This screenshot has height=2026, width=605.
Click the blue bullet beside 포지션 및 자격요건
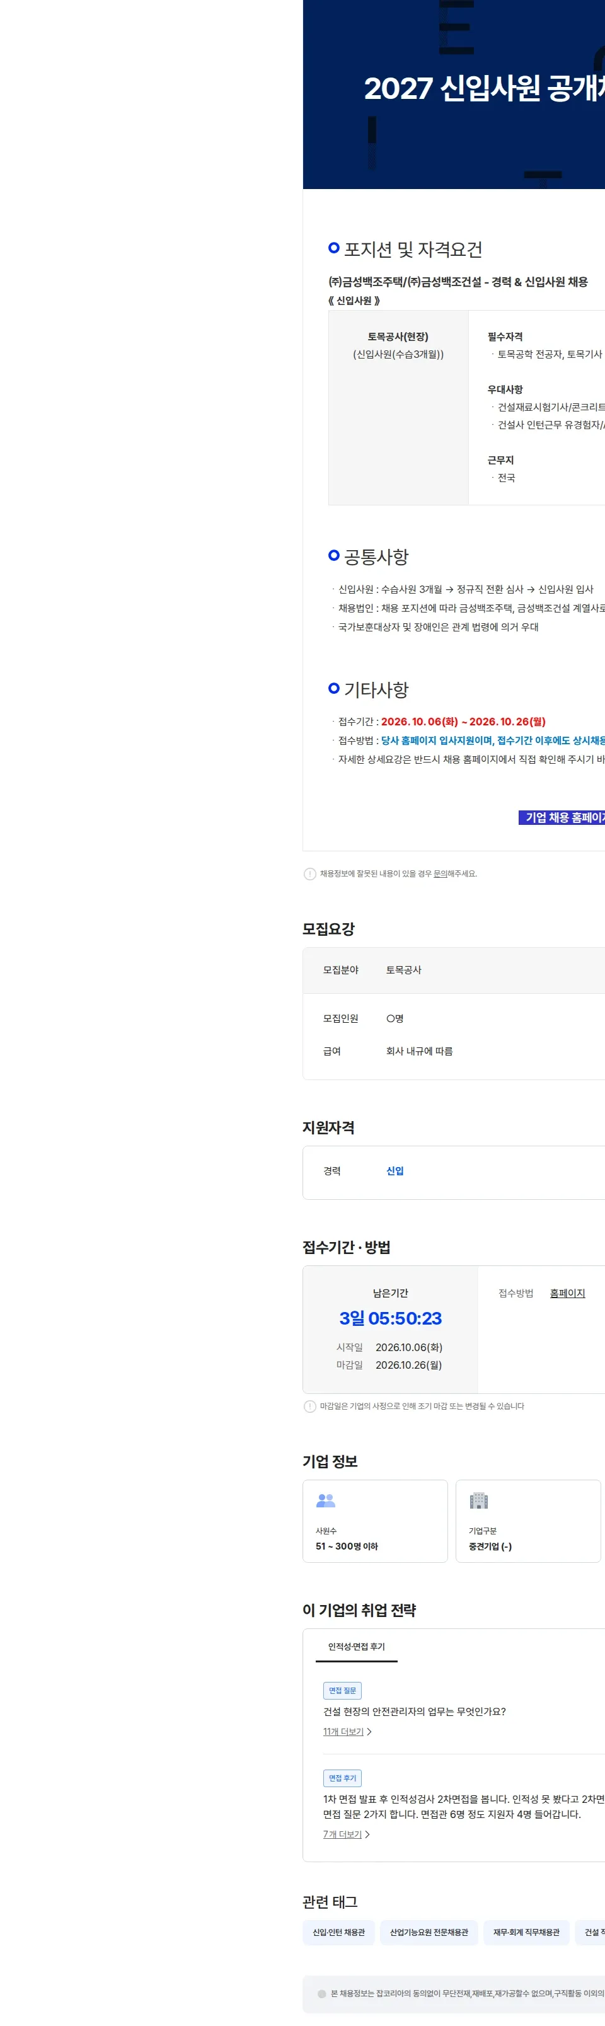(333, 248)
